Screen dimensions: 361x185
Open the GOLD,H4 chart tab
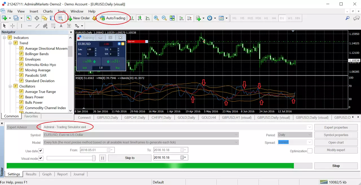pyautogui.click(x=209, y=117)
